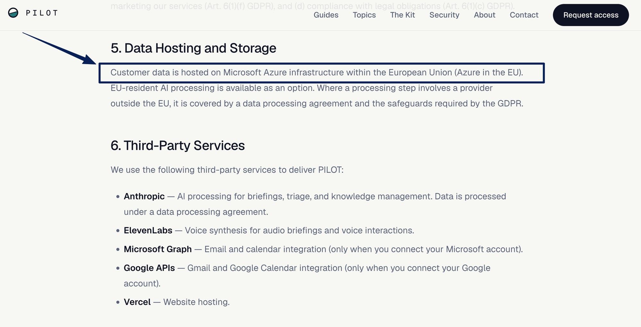Click the bold 'Google APIs' list entry
641x327 pixels.
(149, 268)
